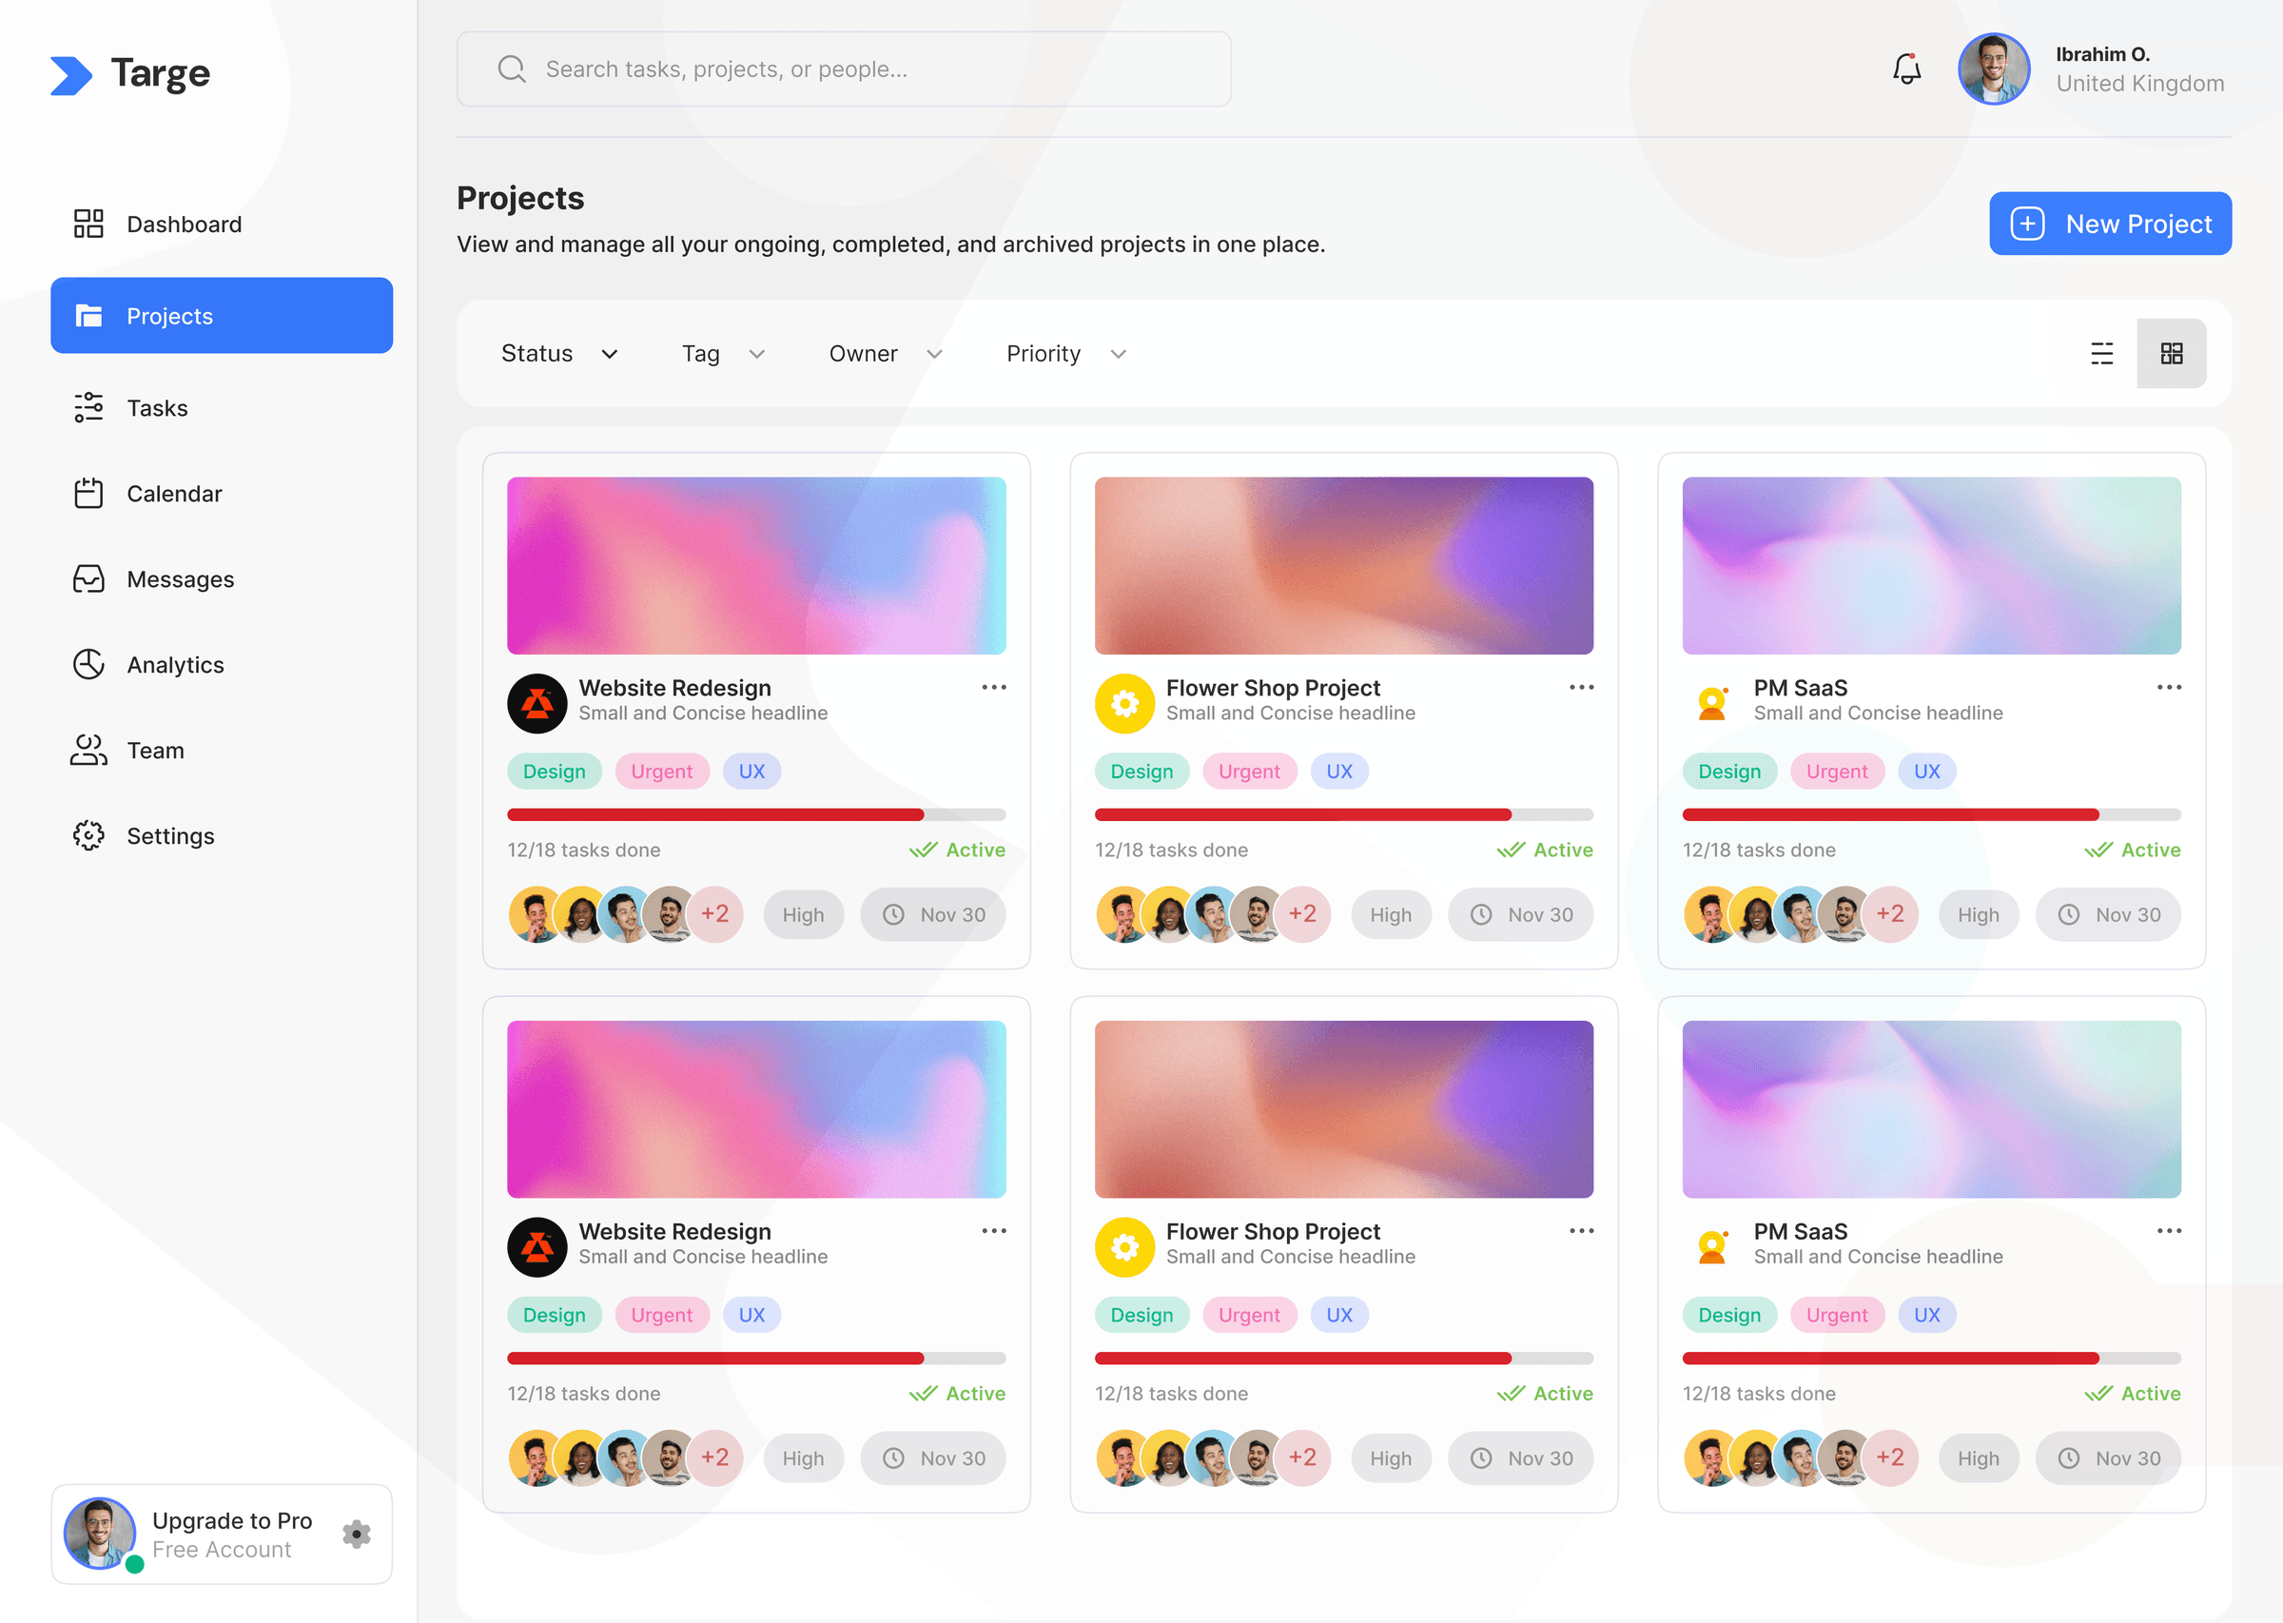Click the Targe arrow logo

71,75
